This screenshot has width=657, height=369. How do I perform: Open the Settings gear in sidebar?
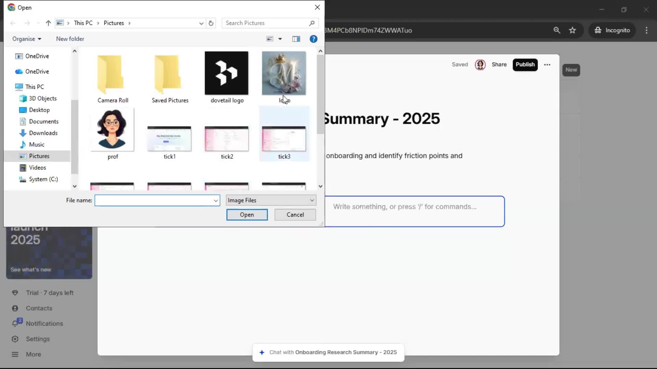pyautogui.click(x=15, y=339)
